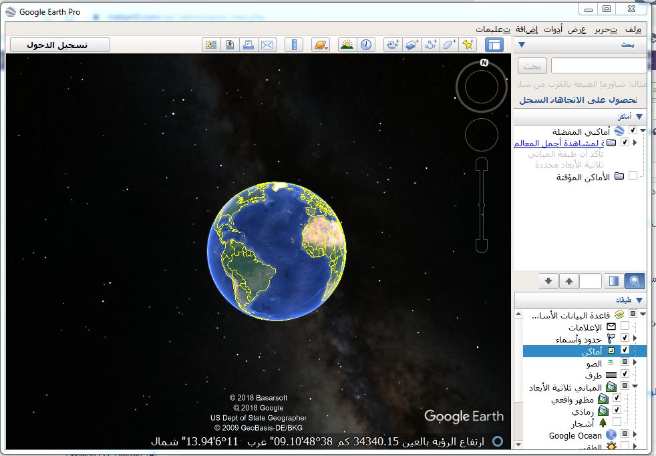Check the الأماكن المؤقتة checkbox
Viewport: 656px width, 456px height.
(x=633, y=175)
